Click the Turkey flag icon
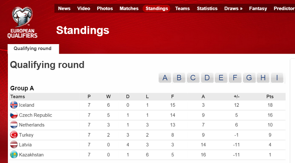The height and width of the screenshot is (163, 295). click(14, 135)
